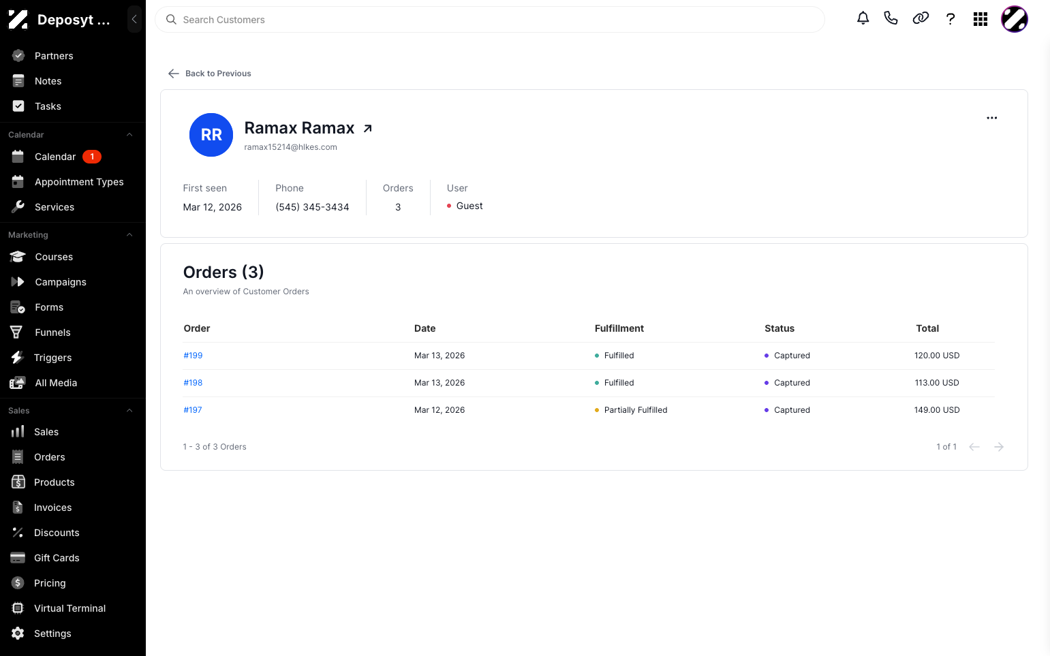The image size is (1050, 656).
Task: Click the Partners sidebar icon
Action: [x=18, y=56]
